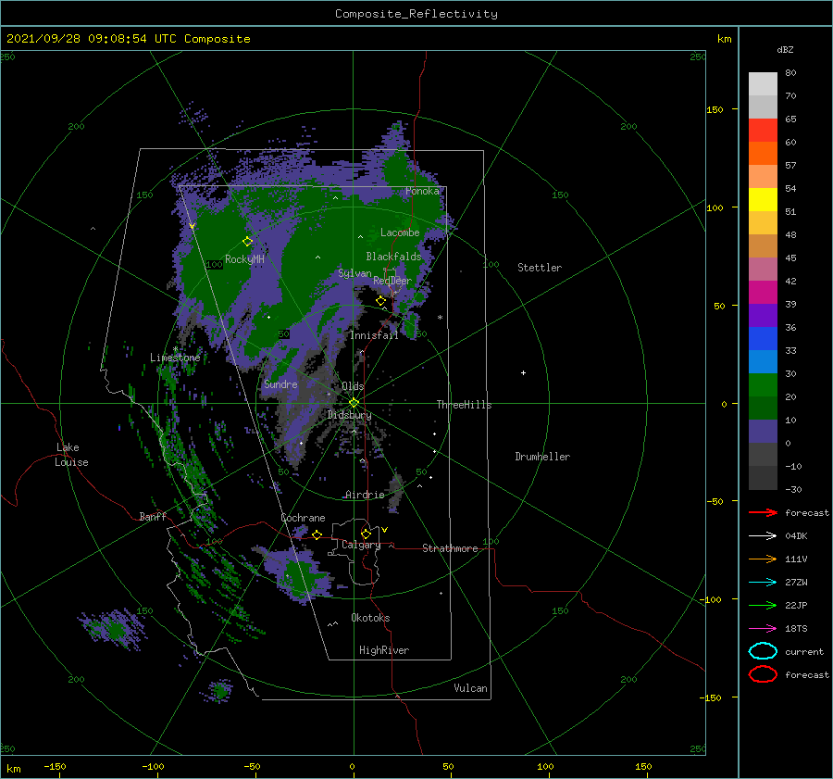This screenshot has width=833, height=779.
Task: Click the Calgary label
Action: coord(361,545)
